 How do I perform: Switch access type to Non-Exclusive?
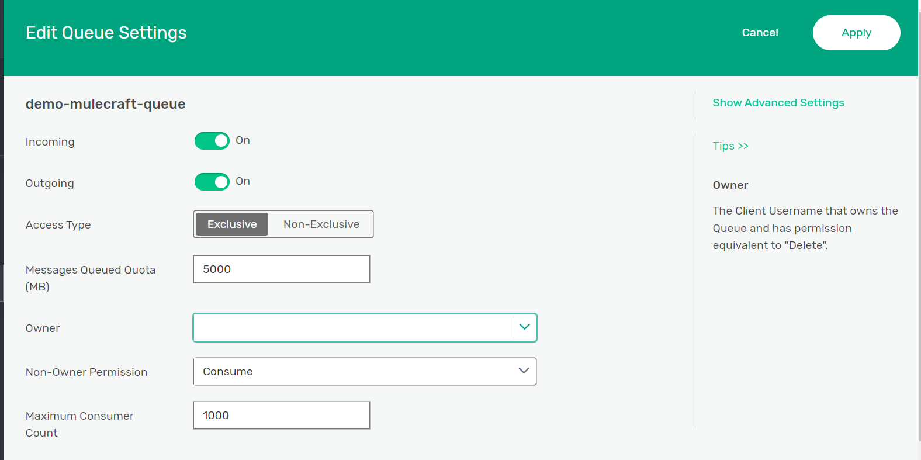[321, 224]
